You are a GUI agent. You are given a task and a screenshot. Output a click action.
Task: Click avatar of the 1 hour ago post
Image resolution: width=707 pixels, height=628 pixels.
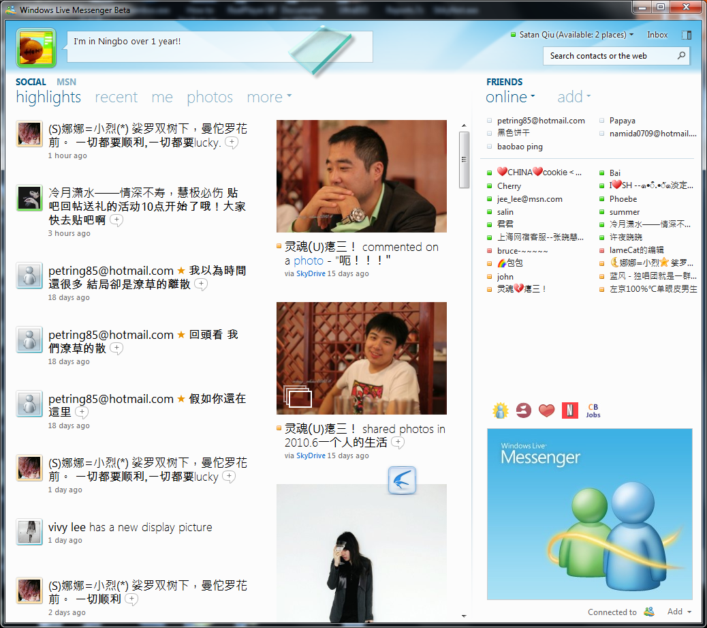pyautogui.click(x=30, y=134)
